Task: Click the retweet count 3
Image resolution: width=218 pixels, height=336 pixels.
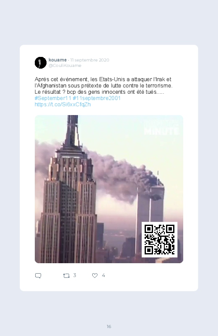Action: point(75,275)
